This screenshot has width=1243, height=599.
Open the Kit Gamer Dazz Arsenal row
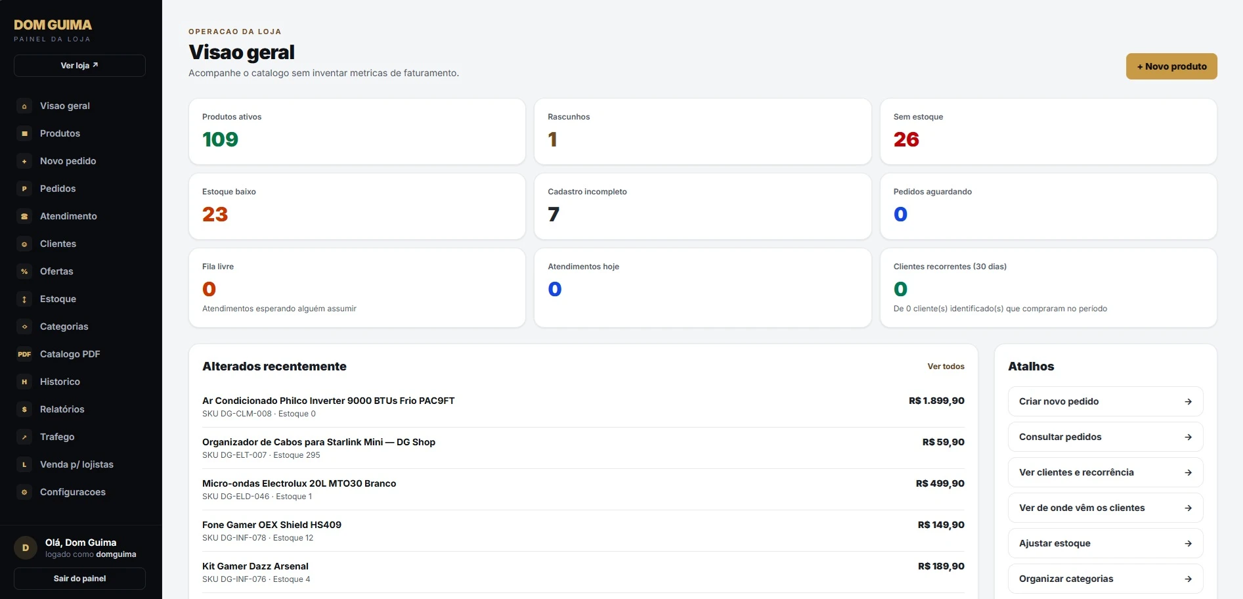[x=583, y=572]
